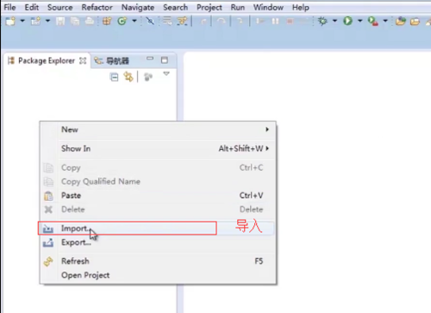Click the New wizard toolbar icon

click(10, 21)
